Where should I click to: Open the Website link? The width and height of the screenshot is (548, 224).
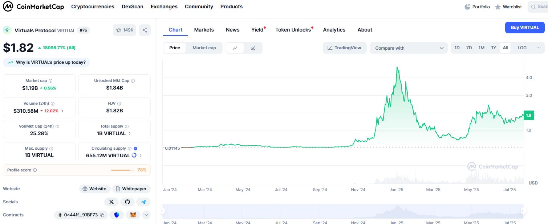(x=95, y=189)
